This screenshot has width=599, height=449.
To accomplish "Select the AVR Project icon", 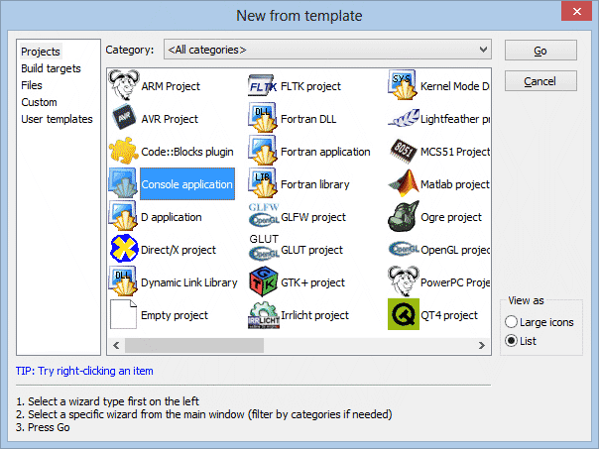I will point(123,119).
